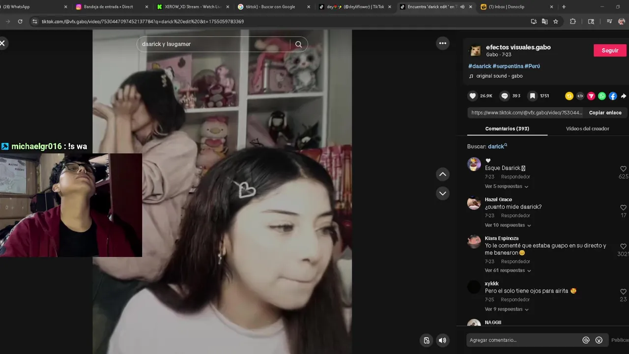The width and height of the screenshot is (629, 354).
Task: Expand Ver 5 respuestas
Action: point(506,186)
